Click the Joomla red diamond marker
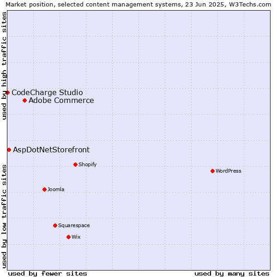This screenshot has width=277, height=277. pos(44,190)
